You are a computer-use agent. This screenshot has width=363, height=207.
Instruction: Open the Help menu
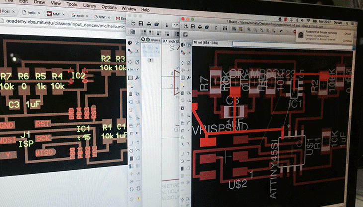point(145,10)
